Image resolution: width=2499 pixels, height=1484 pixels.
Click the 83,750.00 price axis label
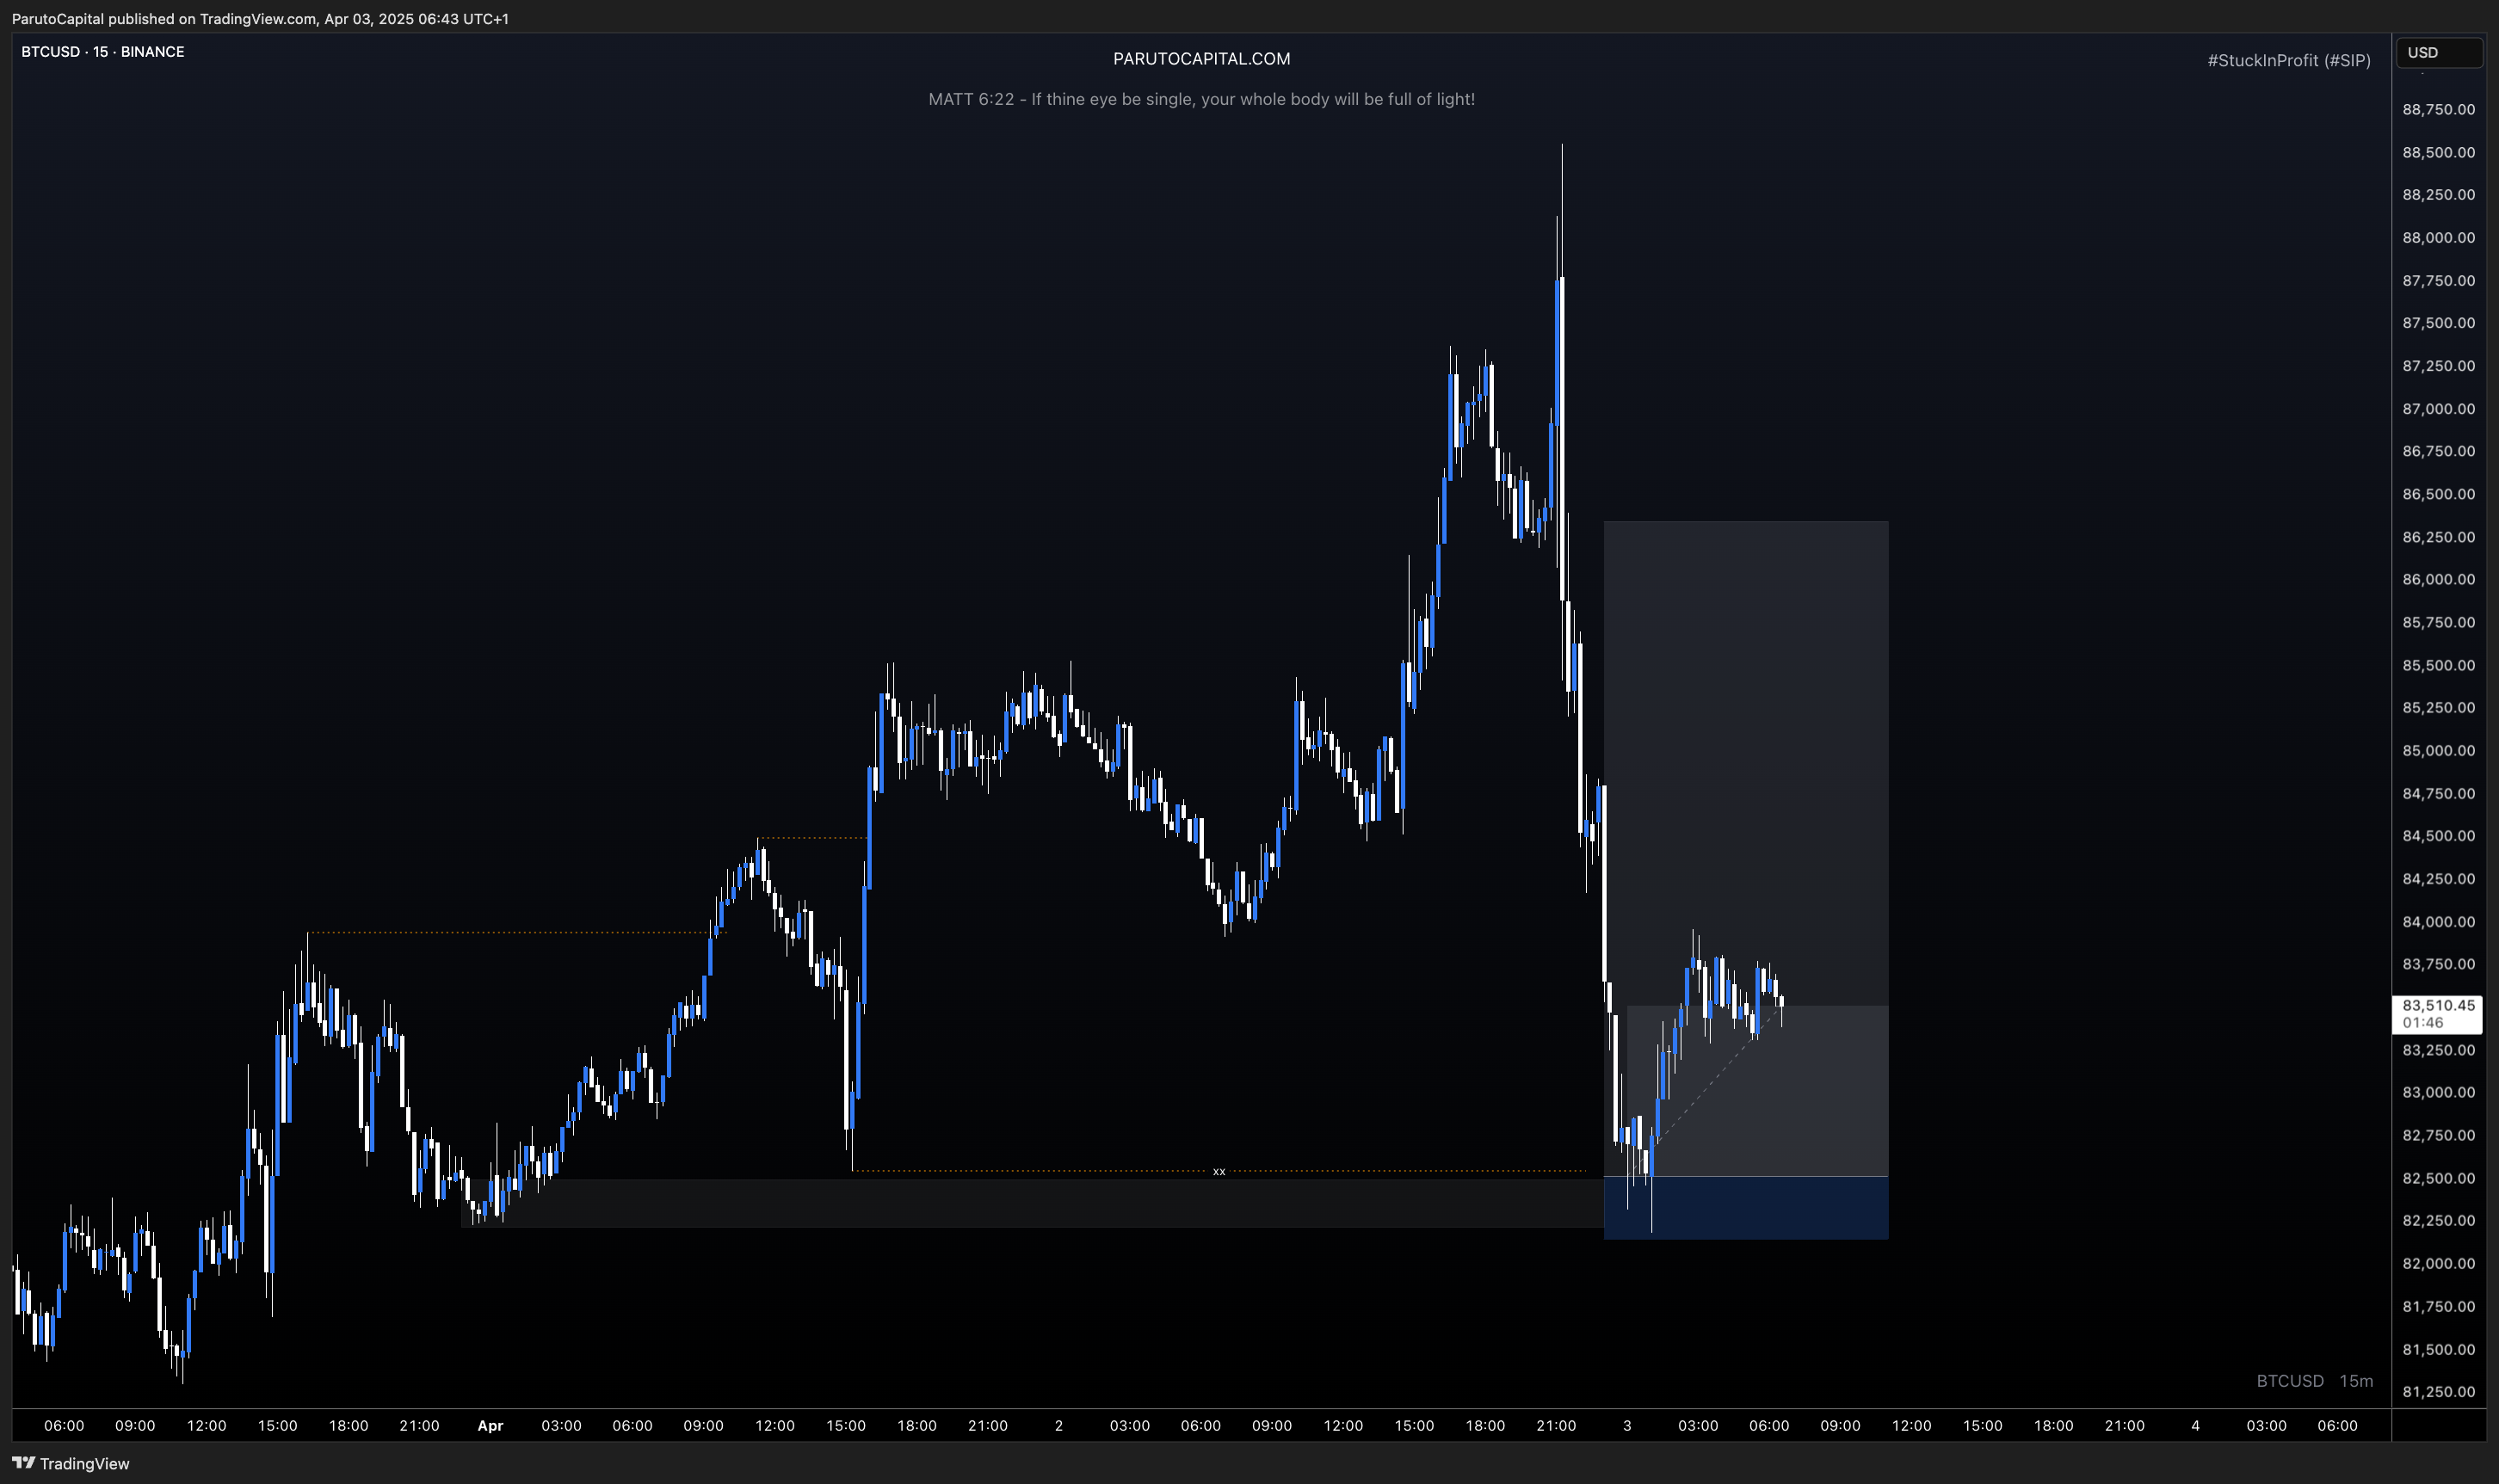point(2438,963)
